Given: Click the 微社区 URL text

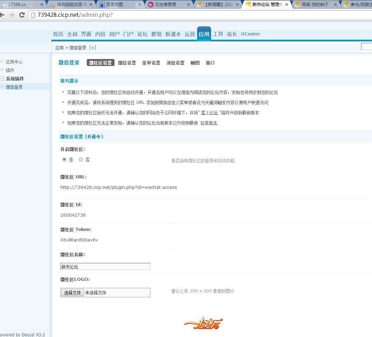Looking at the screenshot, I should (119, 187).
